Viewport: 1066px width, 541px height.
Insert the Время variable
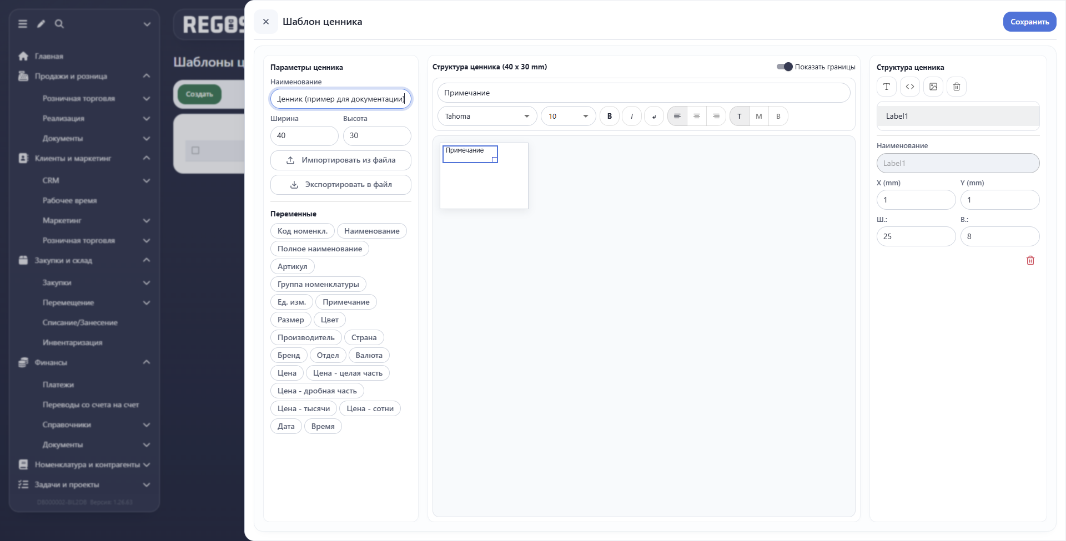pos(323,426)
